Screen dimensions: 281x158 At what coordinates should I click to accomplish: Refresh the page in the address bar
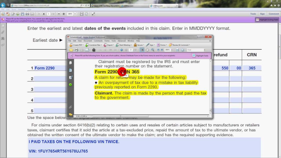pyautogui.click(x=86, y=5)
